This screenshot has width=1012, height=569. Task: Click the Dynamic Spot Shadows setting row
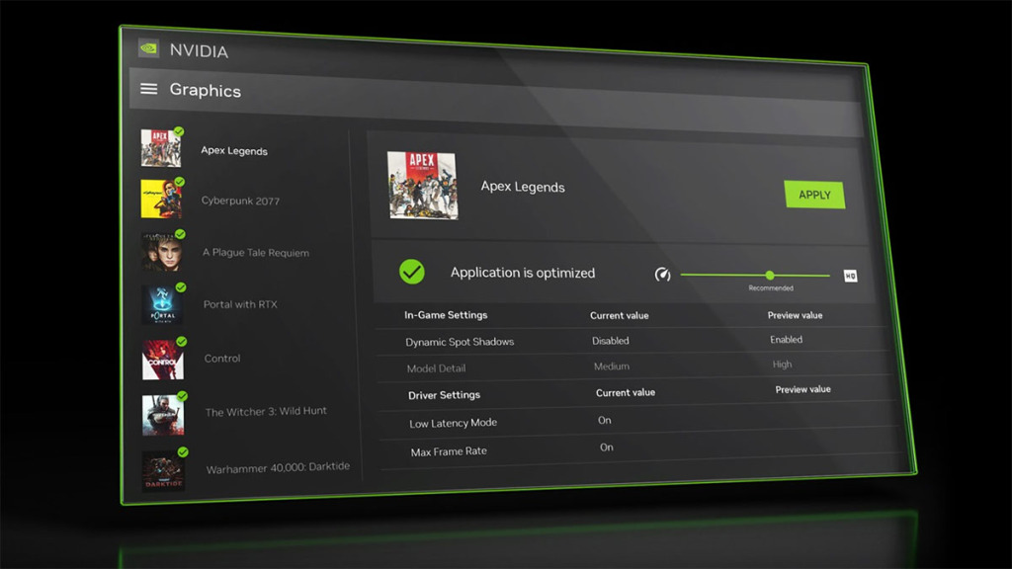point(632,341)
